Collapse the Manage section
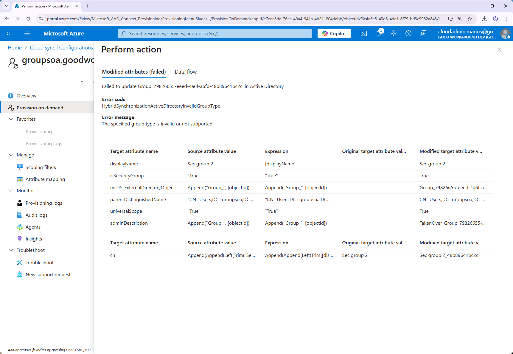 (x=11, y=155)
